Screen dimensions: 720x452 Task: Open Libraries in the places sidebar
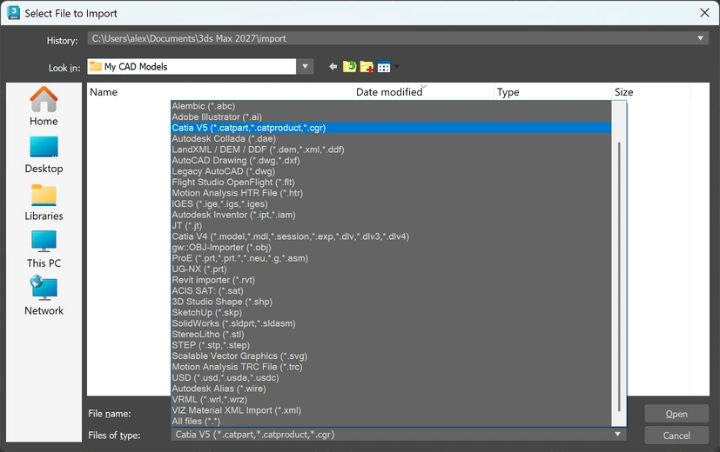tap(44, 203)
